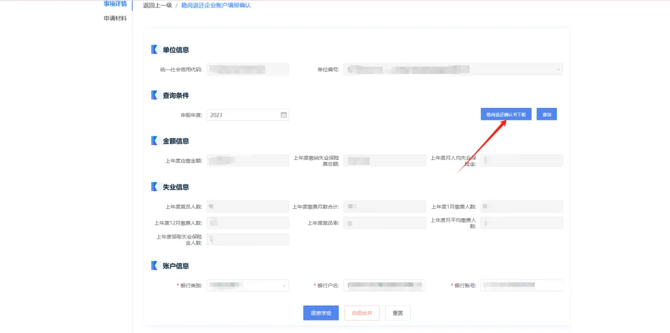
Task: Click the 统一社会信用代码 field
Action: click(248, 69)
